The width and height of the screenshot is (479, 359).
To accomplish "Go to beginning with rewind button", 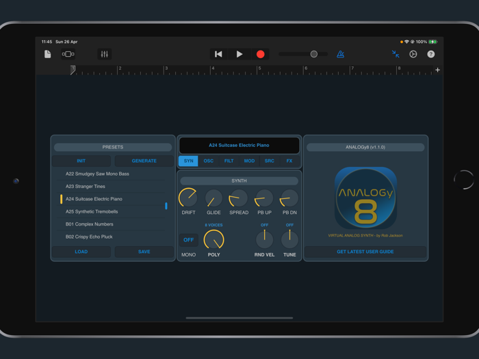I will [218, 54].
